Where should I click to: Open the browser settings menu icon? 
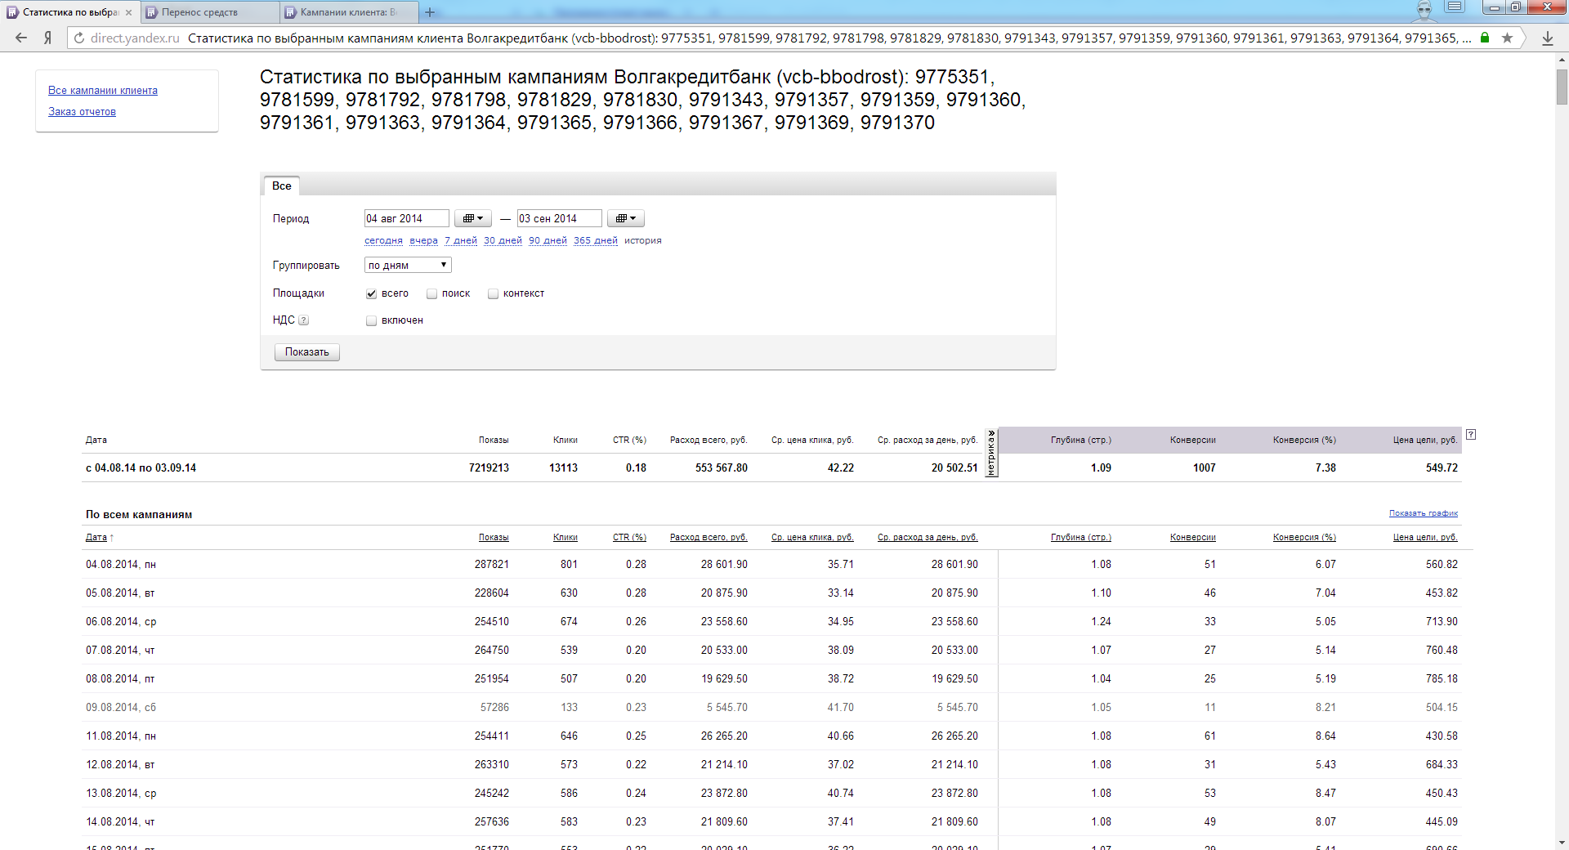click(x=1455, y=7)
